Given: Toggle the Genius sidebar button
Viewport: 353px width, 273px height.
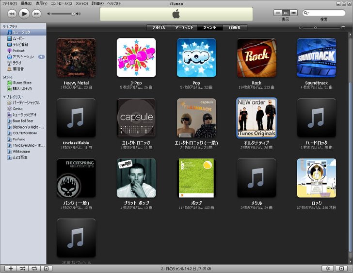Looking at the screenshot, I should click(x=341, y=269).
